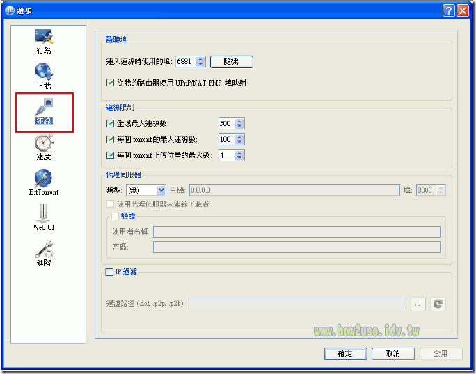Toggle the UPnP/NAT-PMP port mapping checkbox
476x374 pixels.
(x=110, y=83)
